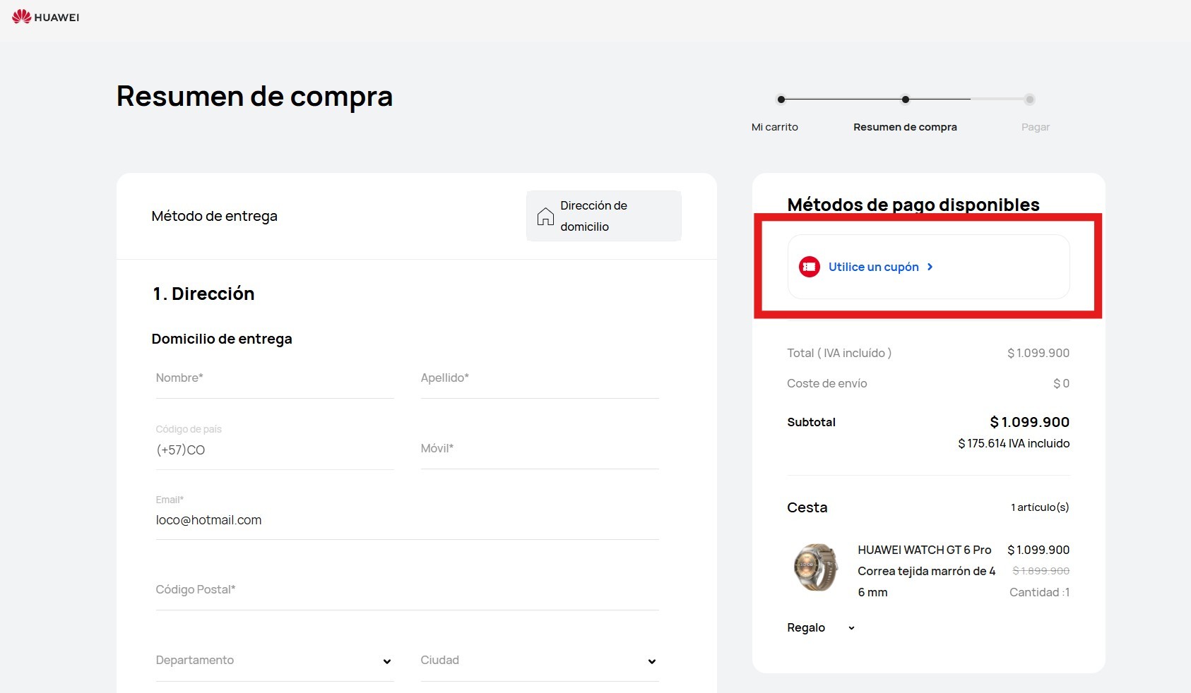Select the Código Postal field
The height and width of the screenshot is (693, 1191).
click(x=406, y=591)
